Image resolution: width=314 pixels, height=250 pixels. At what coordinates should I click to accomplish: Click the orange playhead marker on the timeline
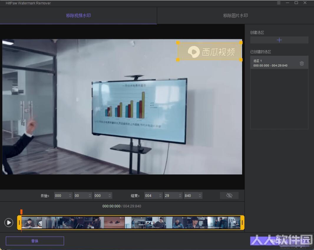click(x=21, y=212)
